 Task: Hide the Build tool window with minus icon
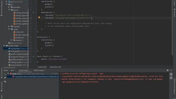171,70
